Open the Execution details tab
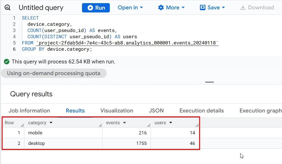This screenshot has width=282, height=164. 202,111
